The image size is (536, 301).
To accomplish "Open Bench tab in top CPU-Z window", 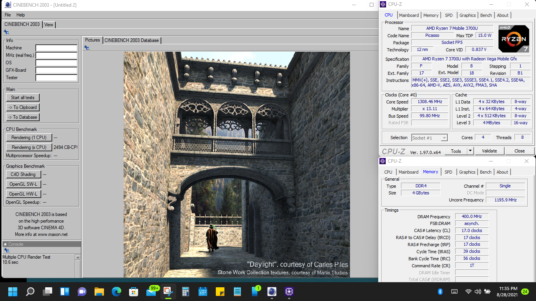I will pos(486,15).
